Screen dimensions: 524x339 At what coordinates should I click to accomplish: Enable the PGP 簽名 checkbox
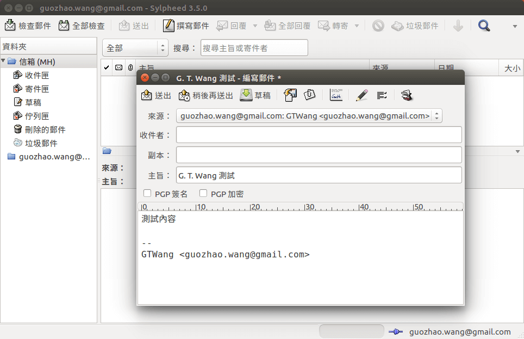[147, 193]
